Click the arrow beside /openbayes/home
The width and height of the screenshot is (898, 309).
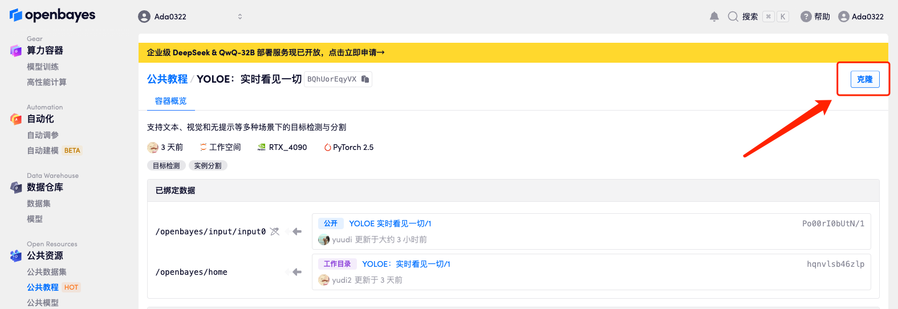pos(297,272)
